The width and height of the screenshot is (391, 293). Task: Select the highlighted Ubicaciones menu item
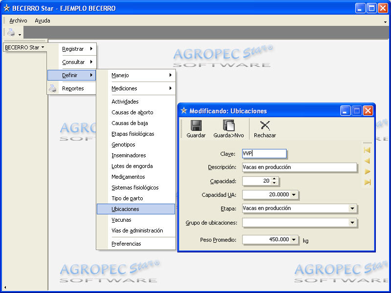click(136, 209)
